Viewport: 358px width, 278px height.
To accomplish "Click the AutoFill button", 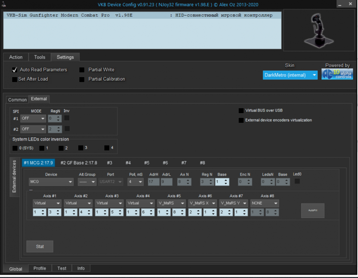I will pyautogui.click(x=312, y=211).
